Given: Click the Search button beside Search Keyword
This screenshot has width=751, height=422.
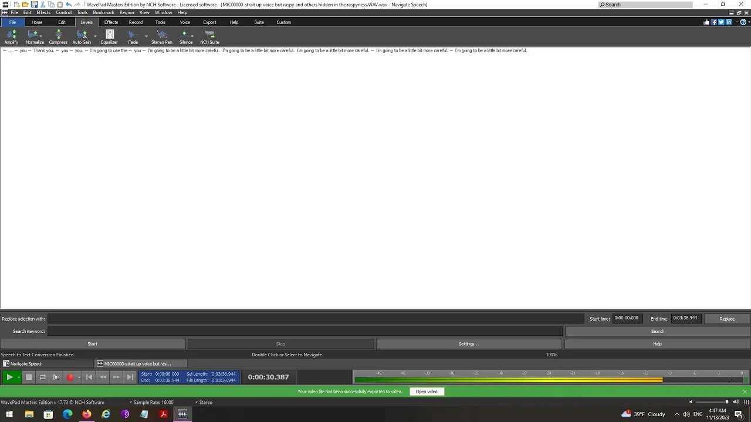Looking at the screenshot, I should (x=658, y=331).
